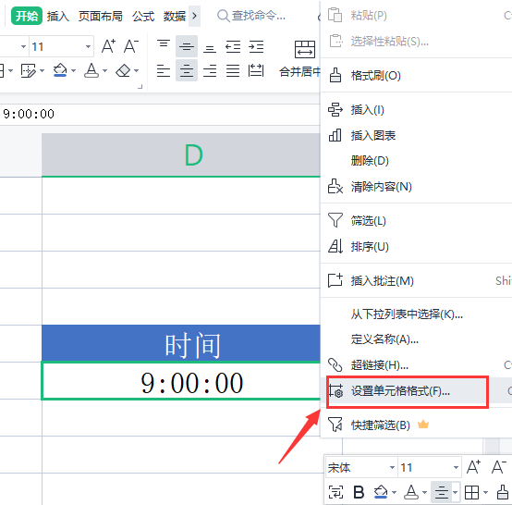The width and height of the screenshot is (512, 505).
Task: Switch to the 公式 tab
Action: 143,16
